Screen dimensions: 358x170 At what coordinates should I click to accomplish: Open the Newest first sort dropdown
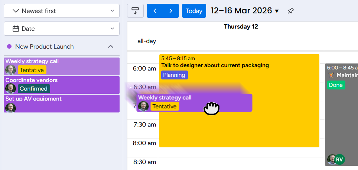(62, 11)
